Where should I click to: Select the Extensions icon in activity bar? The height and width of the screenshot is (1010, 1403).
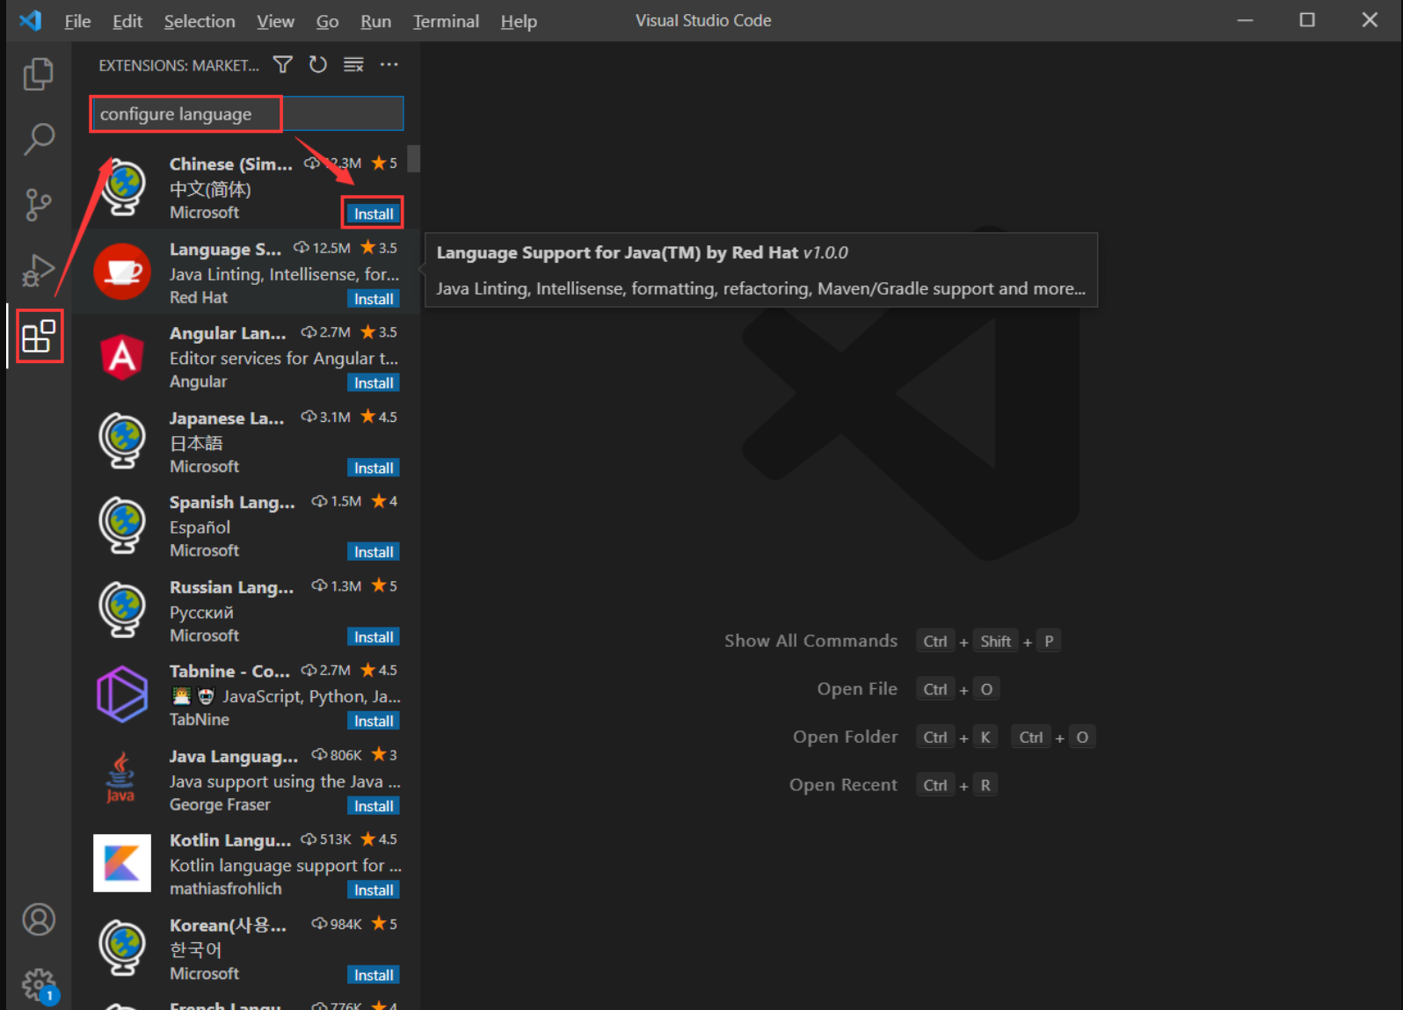(39, 336)
